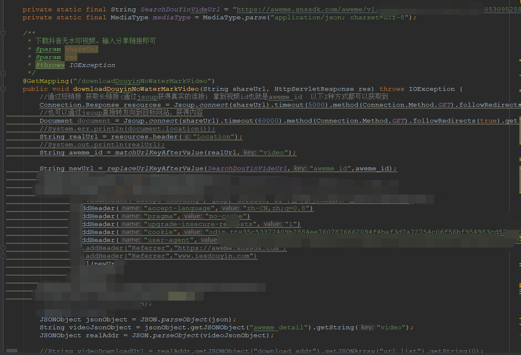Click the gutter fold icon beside downloadDouyinNoWaterMarkVideo method
This screenshot has height=355, width=521.
pos(4,89)
